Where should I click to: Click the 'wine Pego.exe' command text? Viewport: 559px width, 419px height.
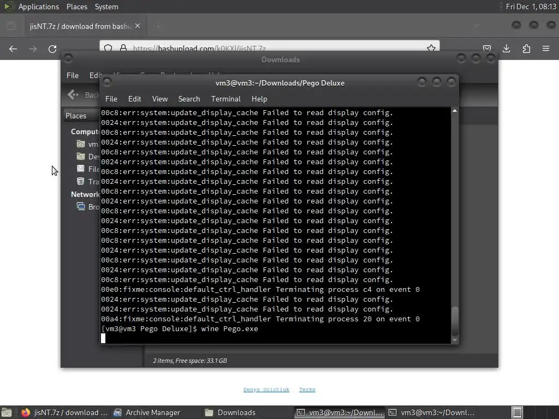230,329
